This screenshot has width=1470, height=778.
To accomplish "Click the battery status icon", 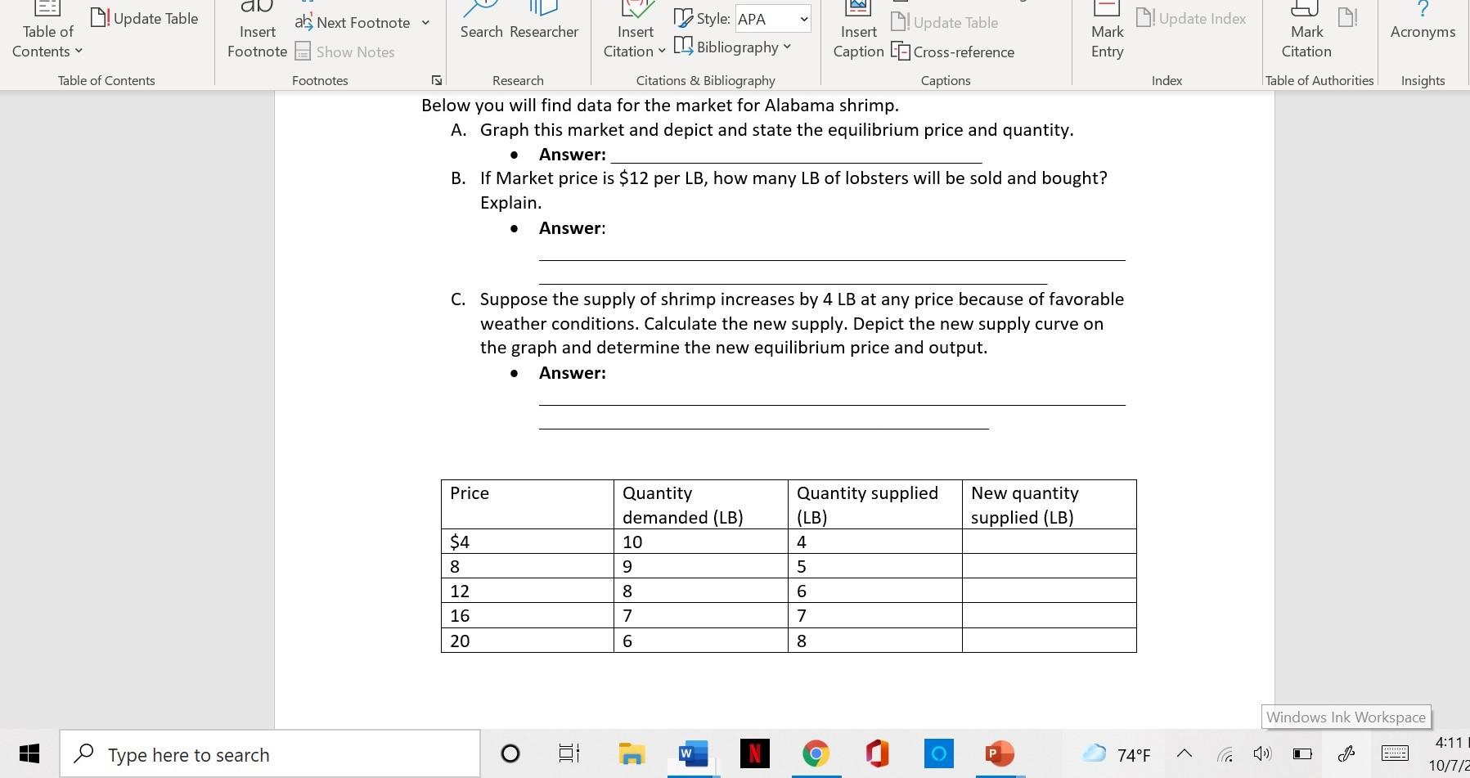I will tap(1301, 754).
